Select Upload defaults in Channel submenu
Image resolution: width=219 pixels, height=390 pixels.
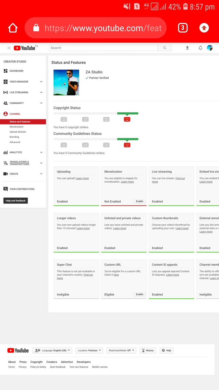[x=18, y=132]
